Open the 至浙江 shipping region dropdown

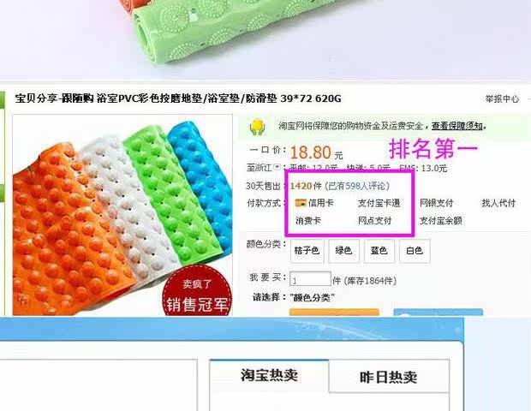277,167
